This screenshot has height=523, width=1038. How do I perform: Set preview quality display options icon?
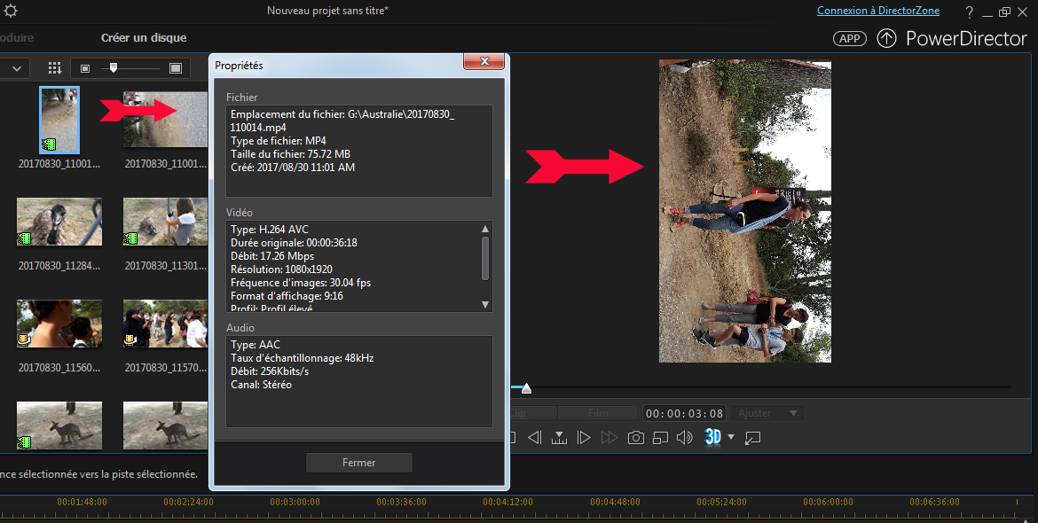pos(660,438)
